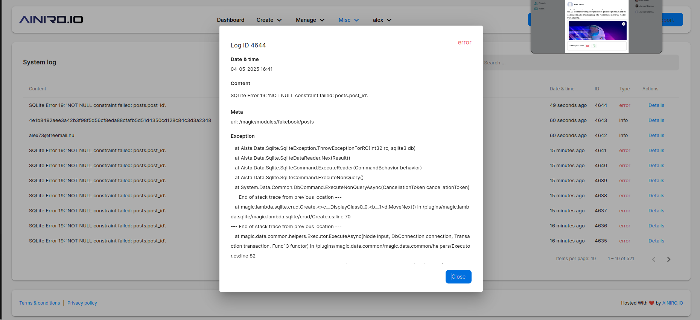Expand the Misc dropdown chevron
This screenshot has height=320, width=700.
(356, 20)
